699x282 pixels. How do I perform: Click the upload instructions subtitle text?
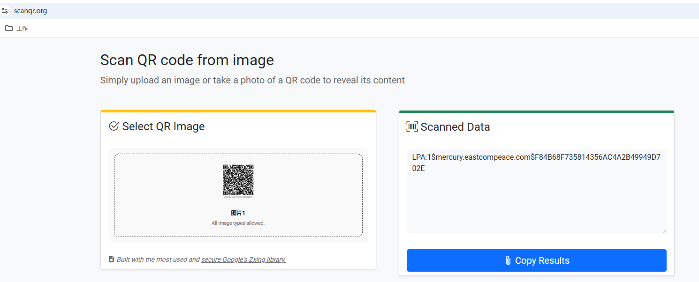[252, 80]
